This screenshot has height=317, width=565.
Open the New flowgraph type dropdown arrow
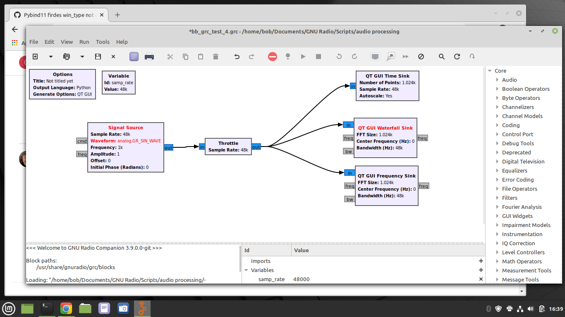pos(51,57)
